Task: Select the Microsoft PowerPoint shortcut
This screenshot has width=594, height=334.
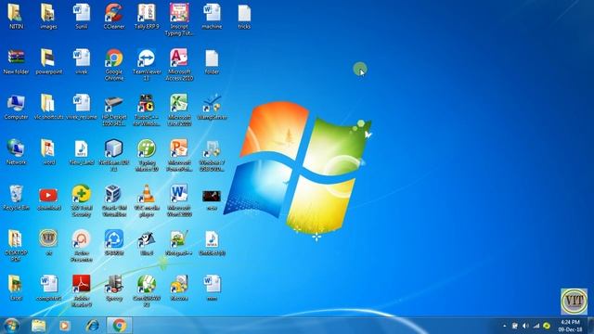Action: pyautogui.click(x=179, y=155)
